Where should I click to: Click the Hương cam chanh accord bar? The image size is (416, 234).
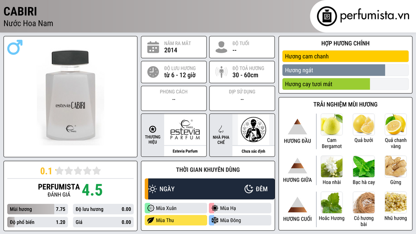[345, 56]
